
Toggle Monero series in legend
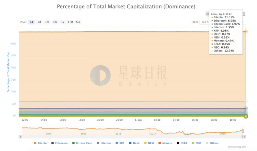click(165, 143)
